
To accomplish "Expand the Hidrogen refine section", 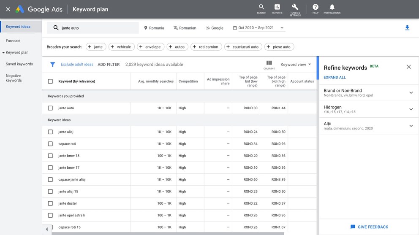I will click(411, 109).
